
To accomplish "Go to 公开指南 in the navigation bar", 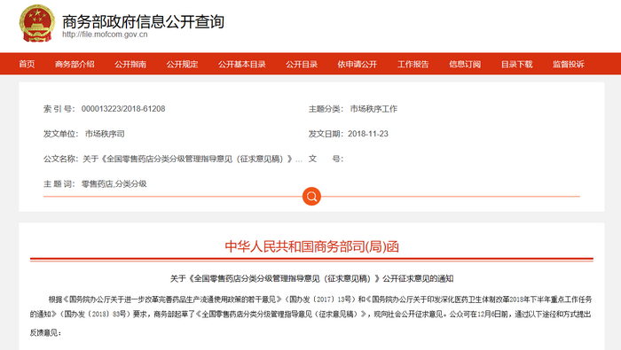I will click(x=130, y=64).
